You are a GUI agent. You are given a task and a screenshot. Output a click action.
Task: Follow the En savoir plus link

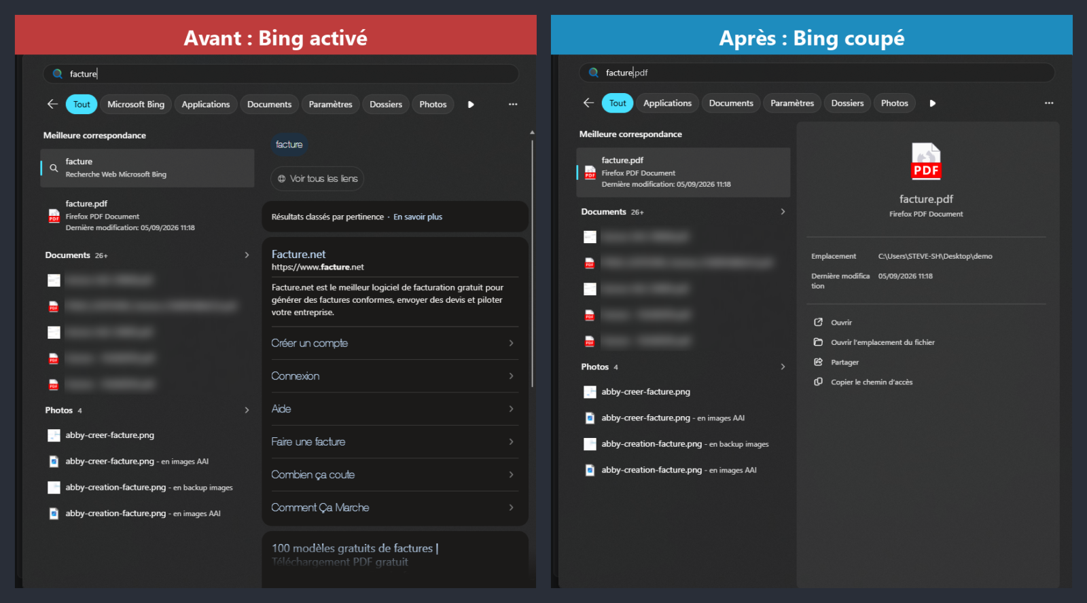click(418, 217)
